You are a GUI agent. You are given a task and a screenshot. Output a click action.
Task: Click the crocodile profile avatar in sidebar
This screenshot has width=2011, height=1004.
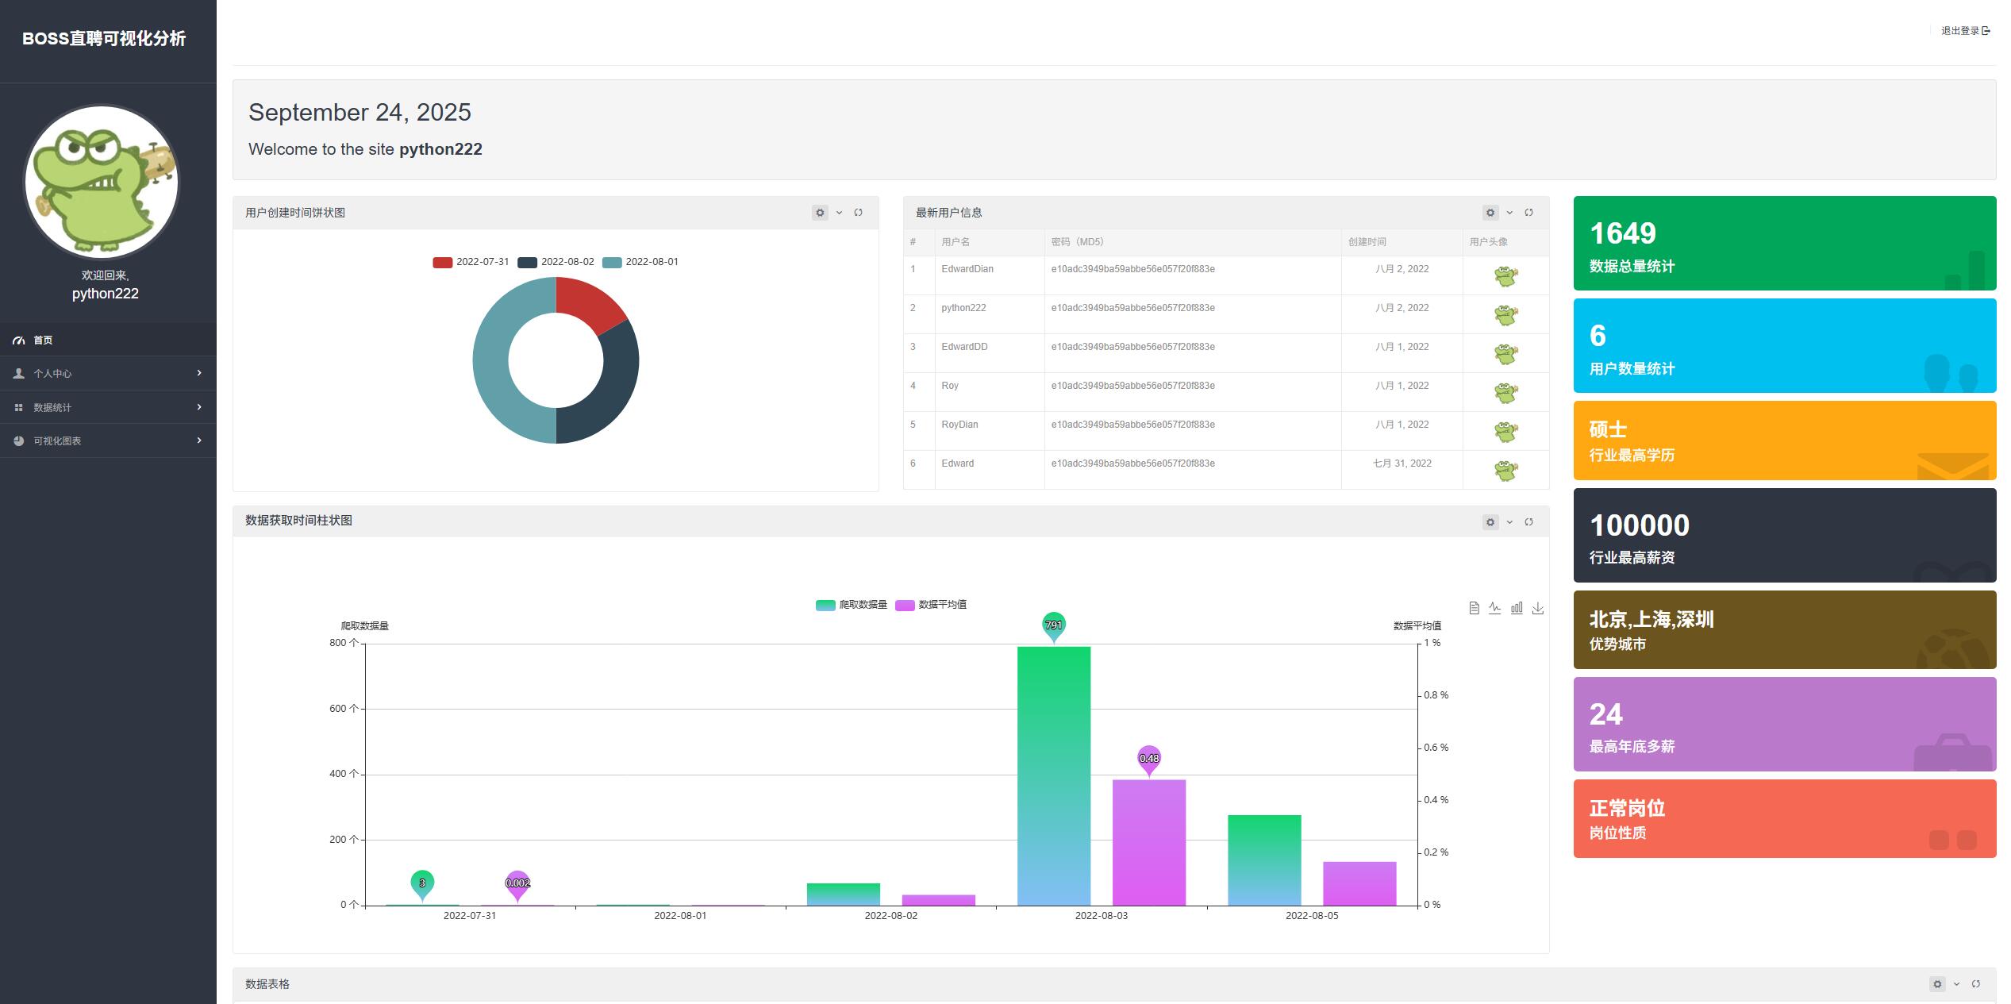(102, 182)
